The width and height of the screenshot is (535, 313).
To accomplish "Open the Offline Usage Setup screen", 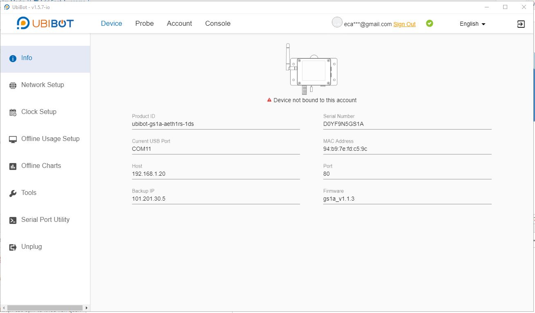I will (x=50, y=139).
